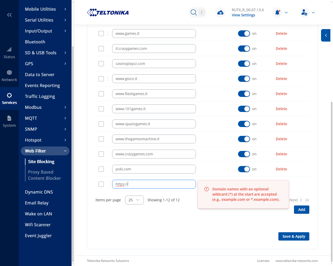Open the System section icon
Image resolution: width=333 pixels, height=266 pixels.
click(x=9, y=118)
